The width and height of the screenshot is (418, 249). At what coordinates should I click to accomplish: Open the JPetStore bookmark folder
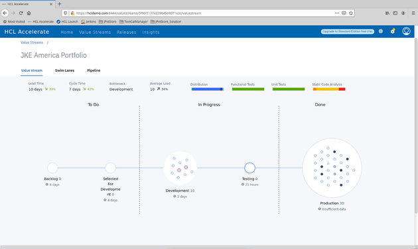(107, 22)
